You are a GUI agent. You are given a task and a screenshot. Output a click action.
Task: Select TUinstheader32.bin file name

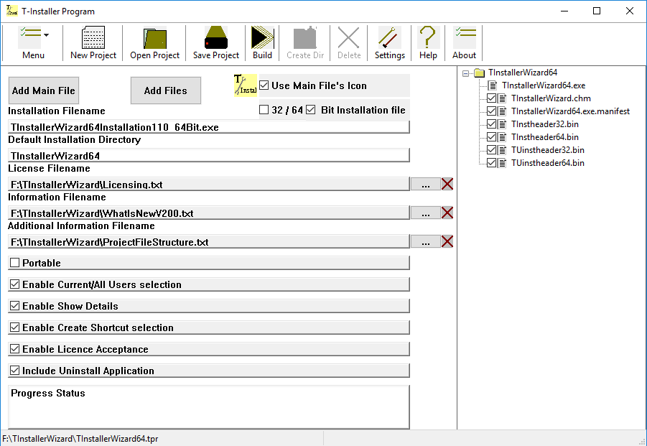[548, 150]
